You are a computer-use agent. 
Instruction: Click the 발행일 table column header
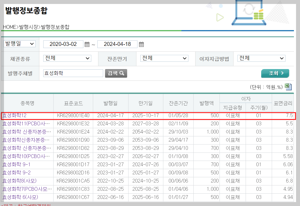(111, 103)
